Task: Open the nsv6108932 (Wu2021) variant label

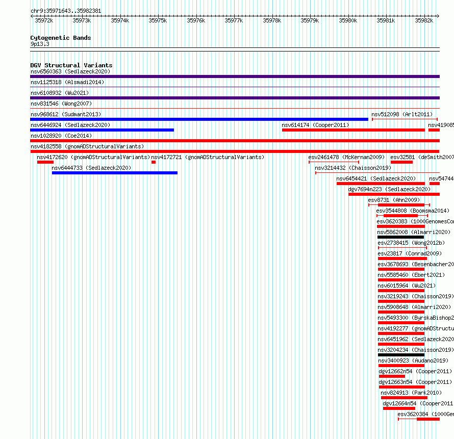Action: 60,93
